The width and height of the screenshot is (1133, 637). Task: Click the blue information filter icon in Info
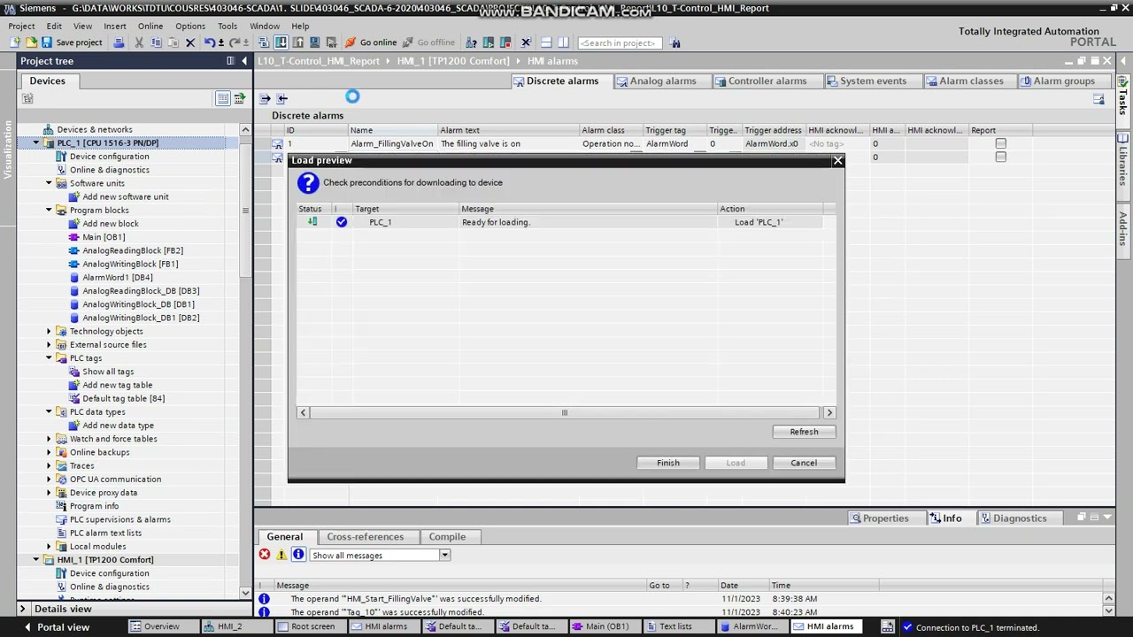tap(298, 555)
